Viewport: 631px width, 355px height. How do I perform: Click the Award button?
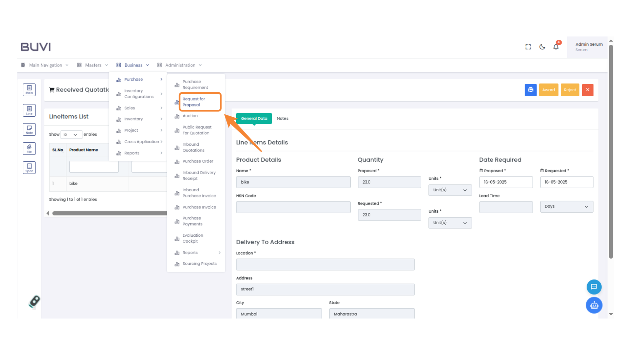[x=548, y=90]
